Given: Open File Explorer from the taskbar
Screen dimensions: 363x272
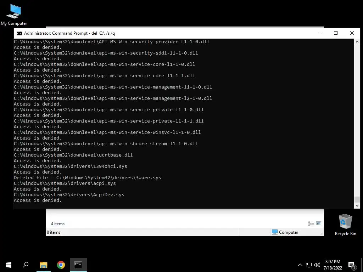Looking at the screenshot, I should pyautogui.click(x=43, y=265).
